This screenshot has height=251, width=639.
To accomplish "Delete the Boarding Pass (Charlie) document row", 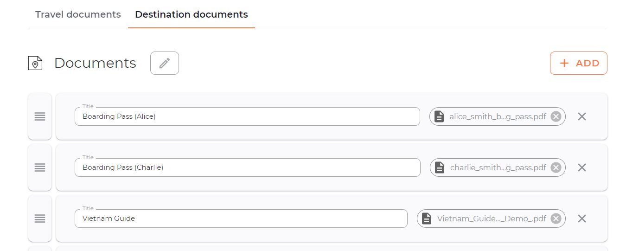I will 582,167.
